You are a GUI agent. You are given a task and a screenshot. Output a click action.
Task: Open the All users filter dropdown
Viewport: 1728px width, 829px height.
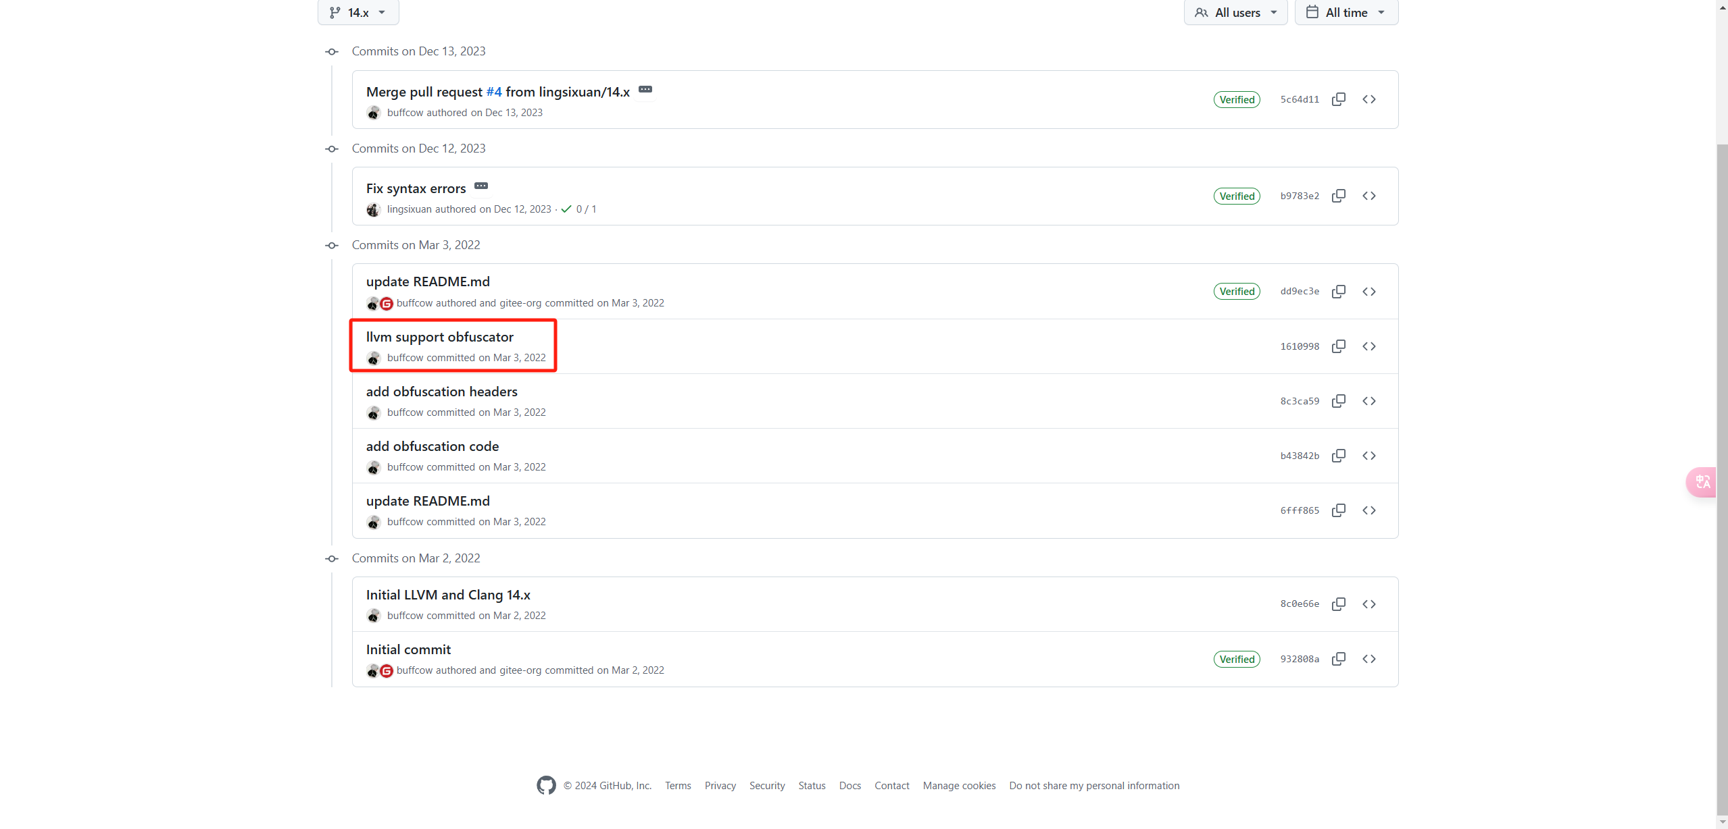coord(1235,12)
